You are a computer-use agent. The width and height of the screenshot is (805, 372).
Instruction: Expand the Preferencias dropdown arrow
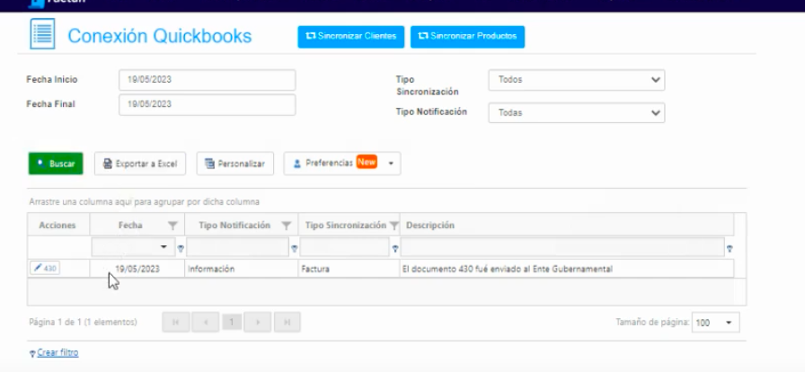pos(391,164)
